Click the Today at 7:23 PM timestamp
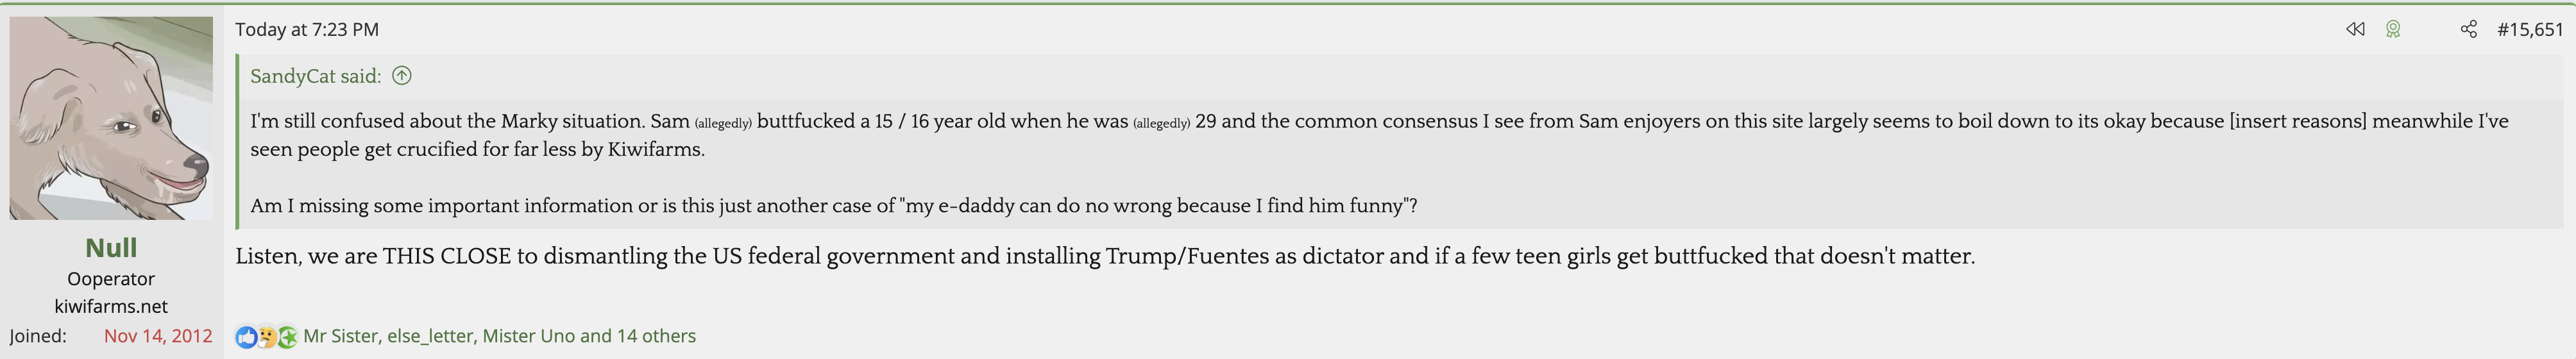 pyautogui.click(x=307, y=30)
